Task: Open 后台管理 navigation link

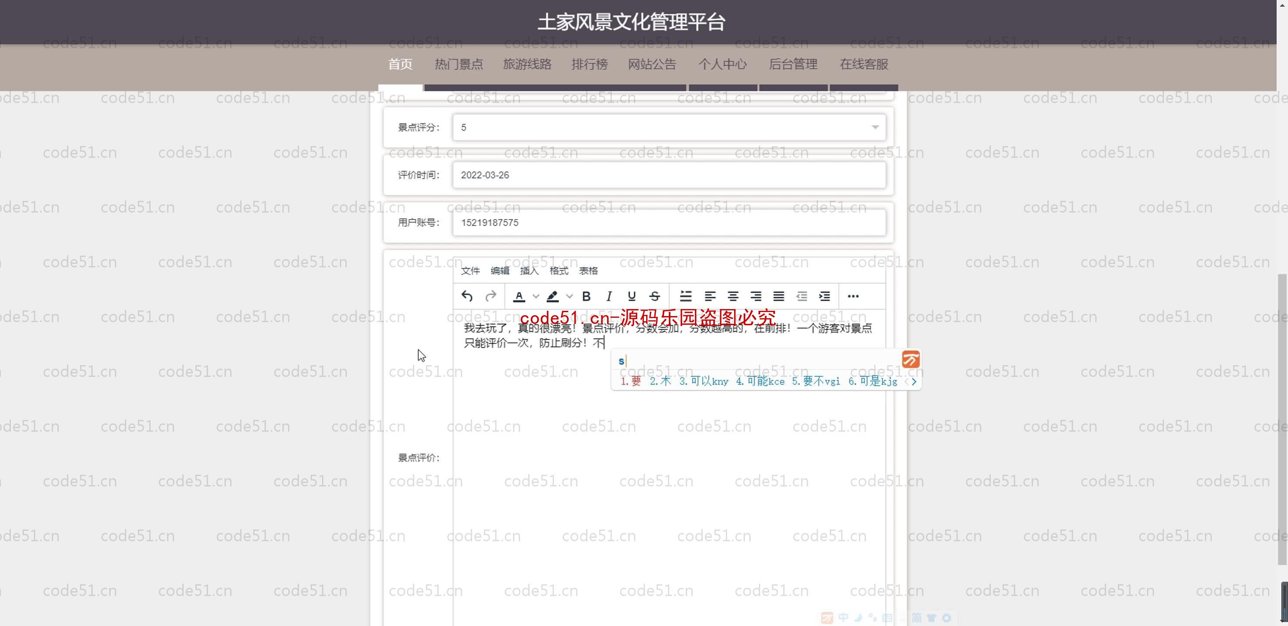Action: click(793, 64)
